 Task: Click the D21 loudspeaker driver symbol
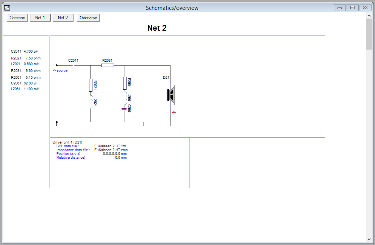[170, 95]
